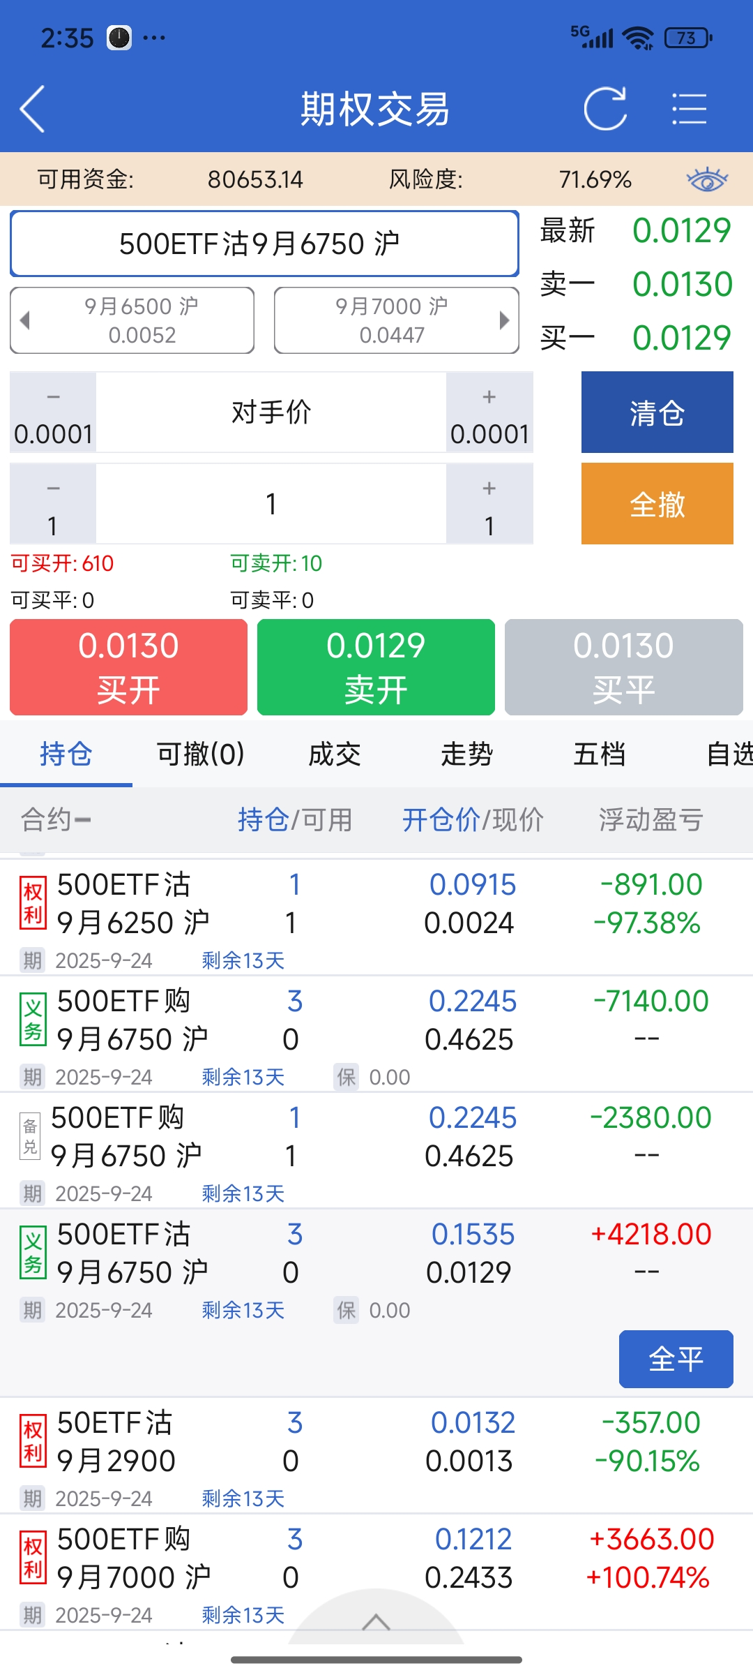
Task: Toggle the eye icon to hide funds
Action: pos(707,179)
